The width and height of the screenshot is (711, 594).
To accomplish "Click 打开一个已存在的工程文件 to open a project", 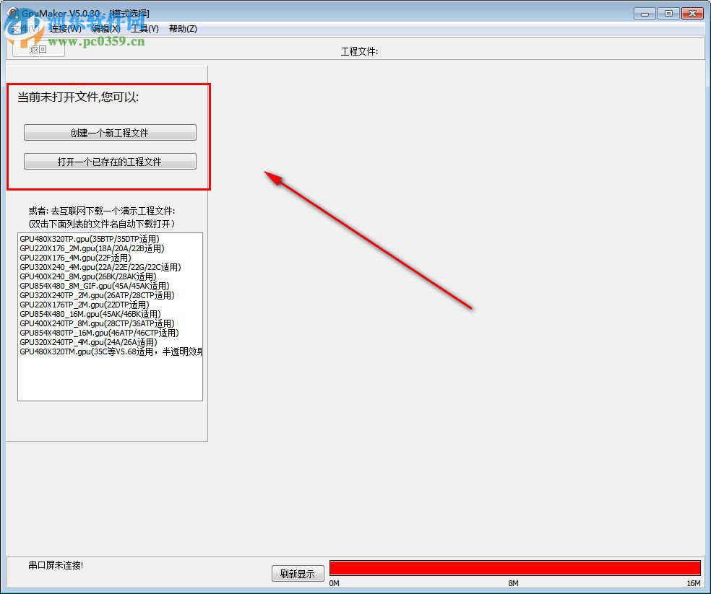I will click(x=110, y=161).
